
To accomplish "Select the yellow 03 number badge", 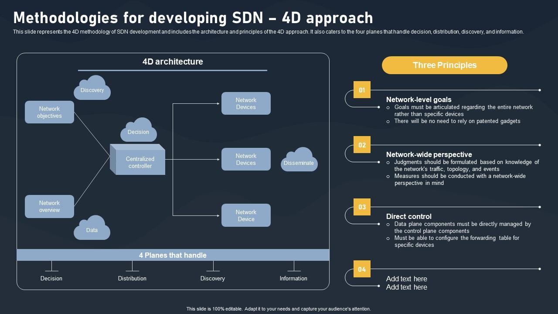I will tap(362, 207).
